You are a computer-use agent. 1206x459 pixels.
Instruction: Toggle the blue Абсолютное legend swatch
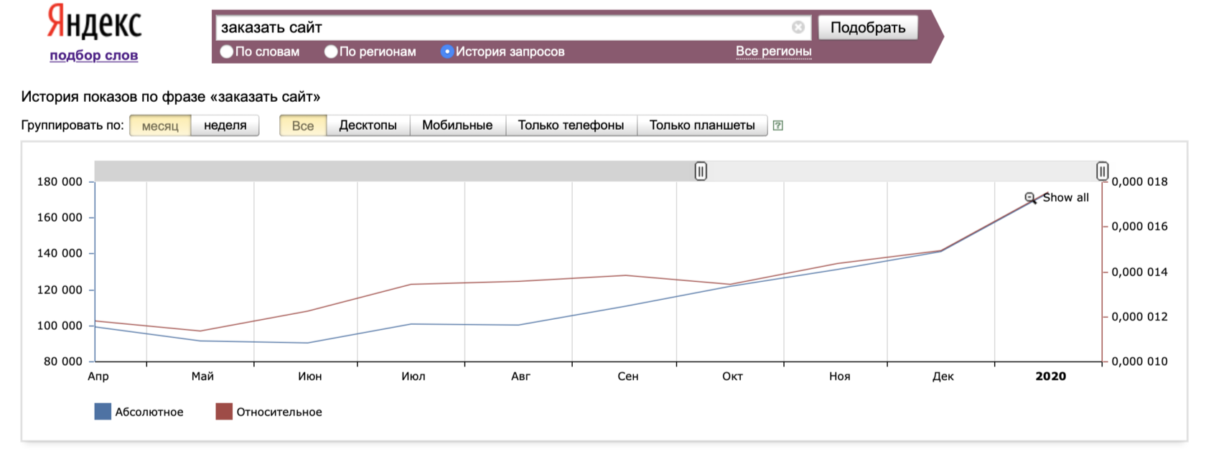(103, 412)
